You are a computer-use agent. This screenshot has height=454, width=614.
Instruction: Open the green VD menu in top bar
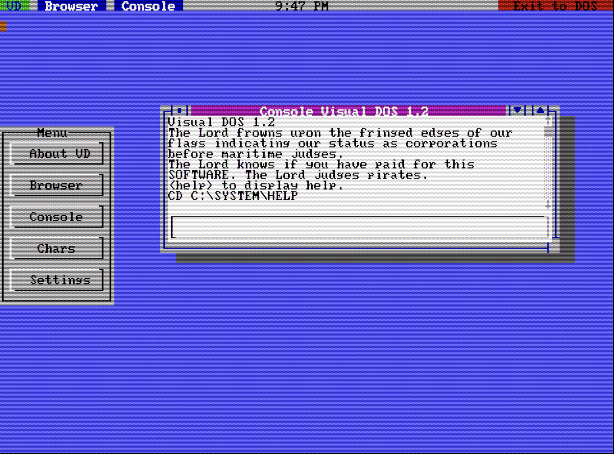click(14, 5)
